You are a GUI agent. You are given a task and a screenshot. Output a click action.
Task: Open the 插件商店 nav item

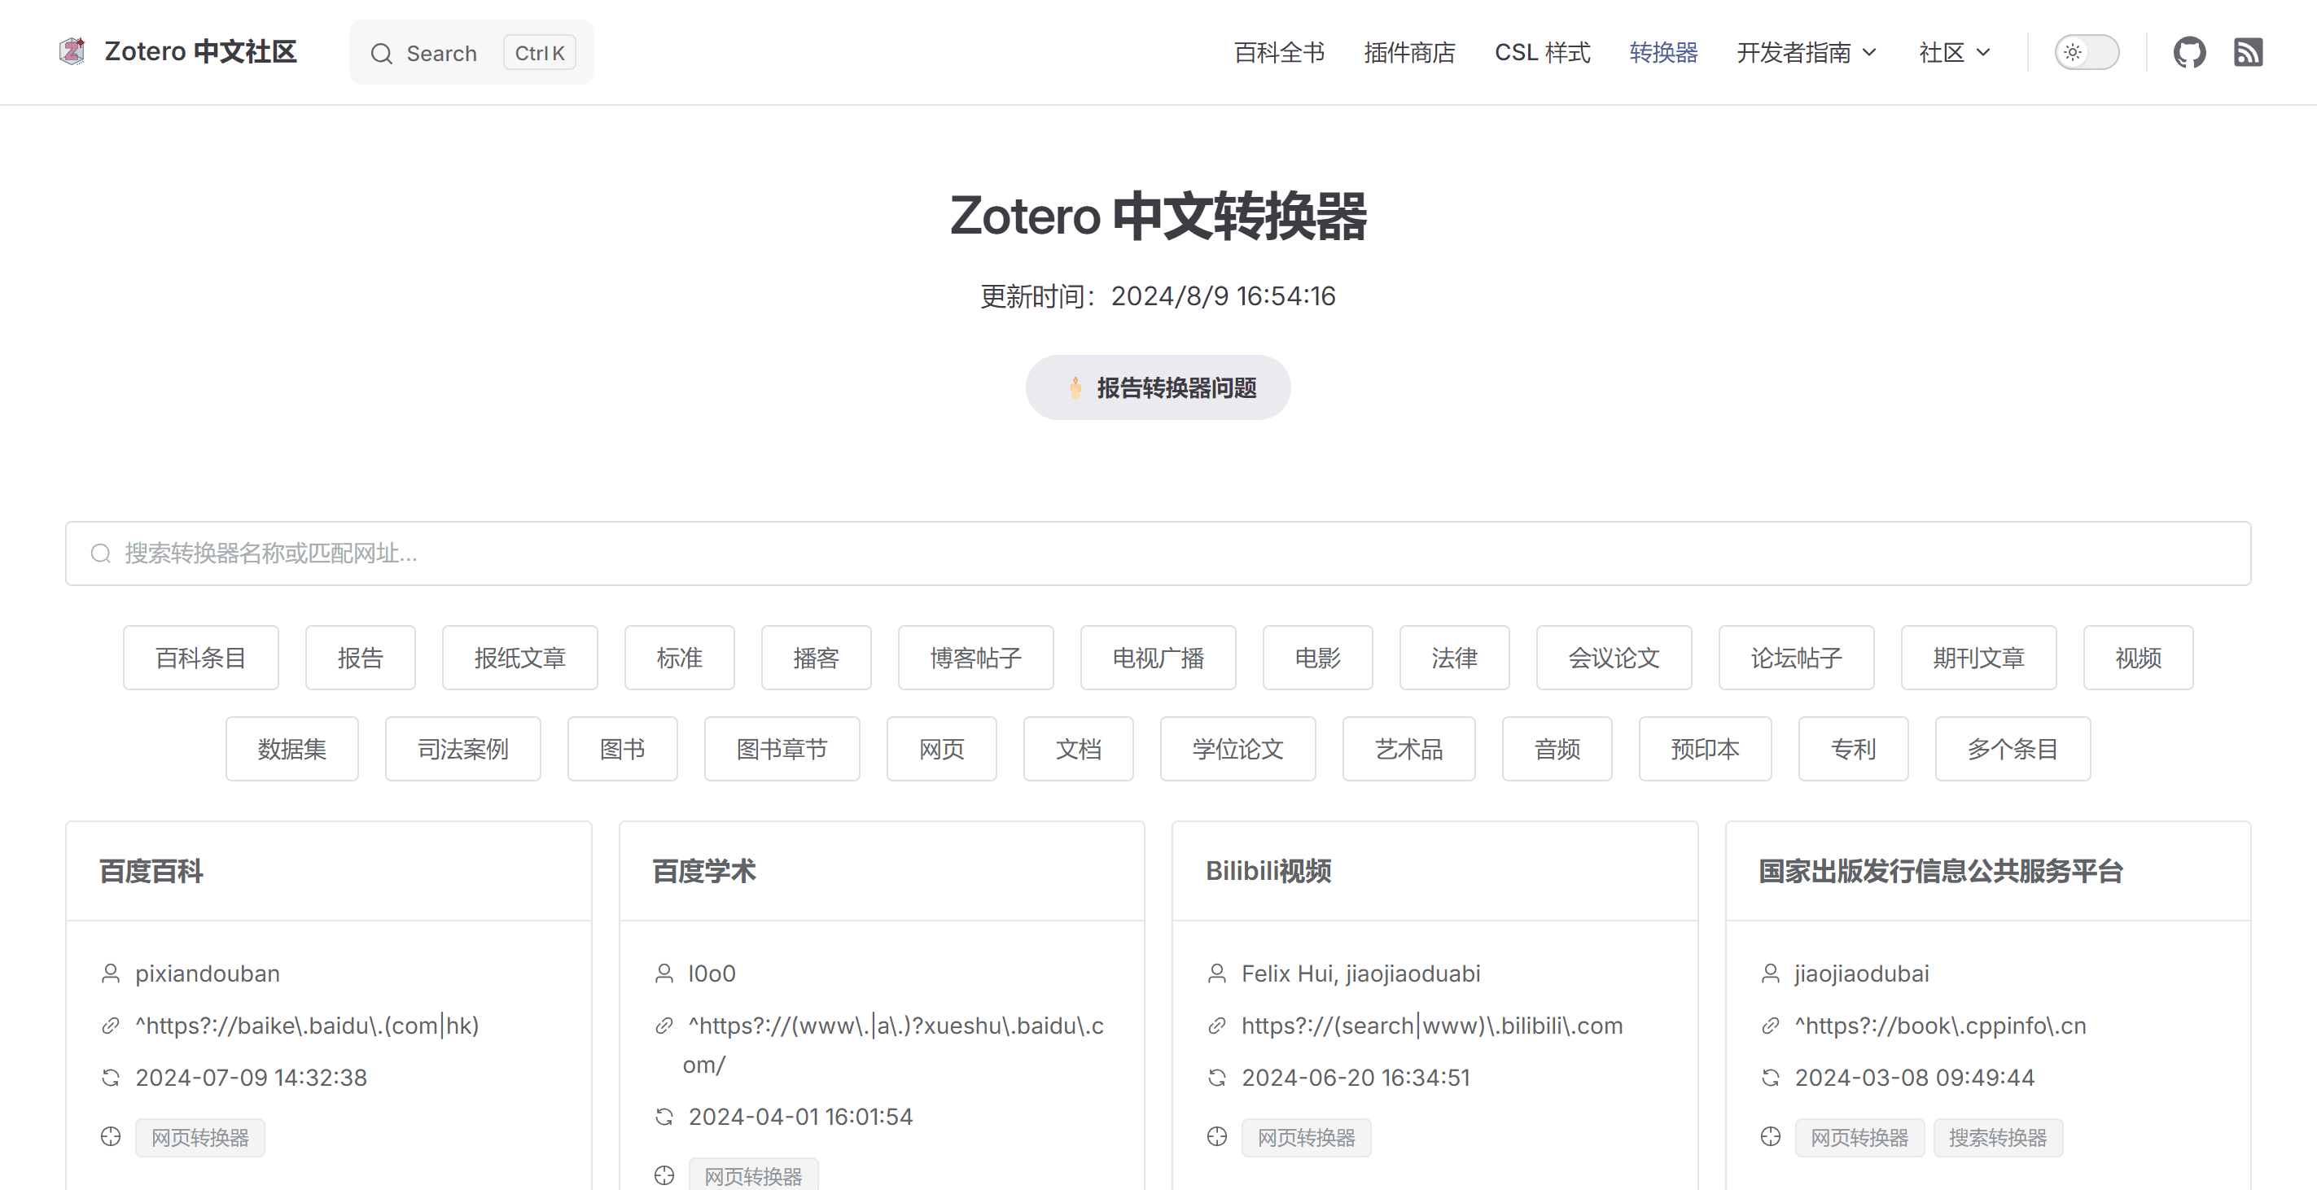1409,52
